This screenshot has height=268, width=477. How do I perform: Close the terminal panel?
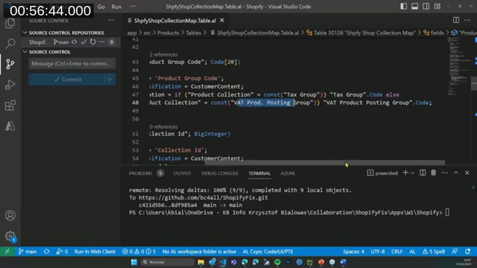click(x=467, y=173)
